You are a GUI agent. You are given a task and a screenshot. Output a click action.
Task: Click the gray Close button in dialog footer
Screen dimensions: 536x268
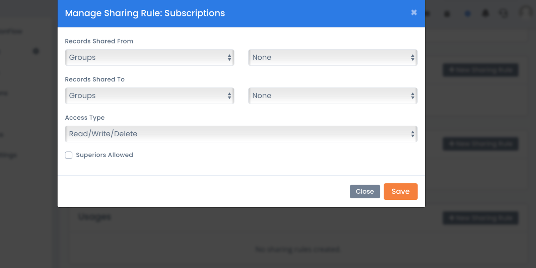365,192
